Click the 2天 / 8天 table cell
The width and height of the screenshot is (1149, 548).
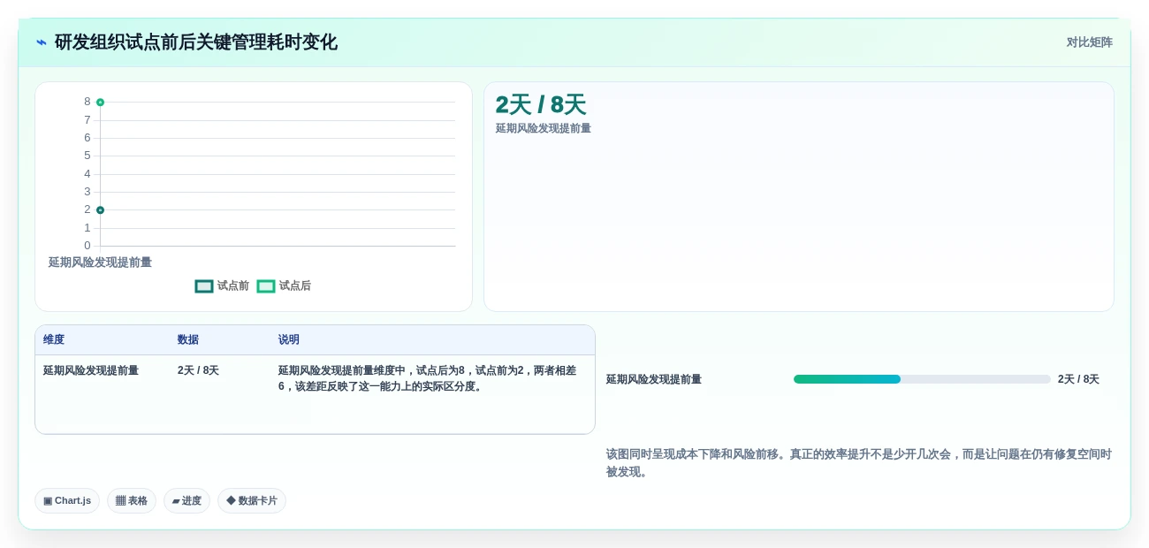(x=198, y=371)
